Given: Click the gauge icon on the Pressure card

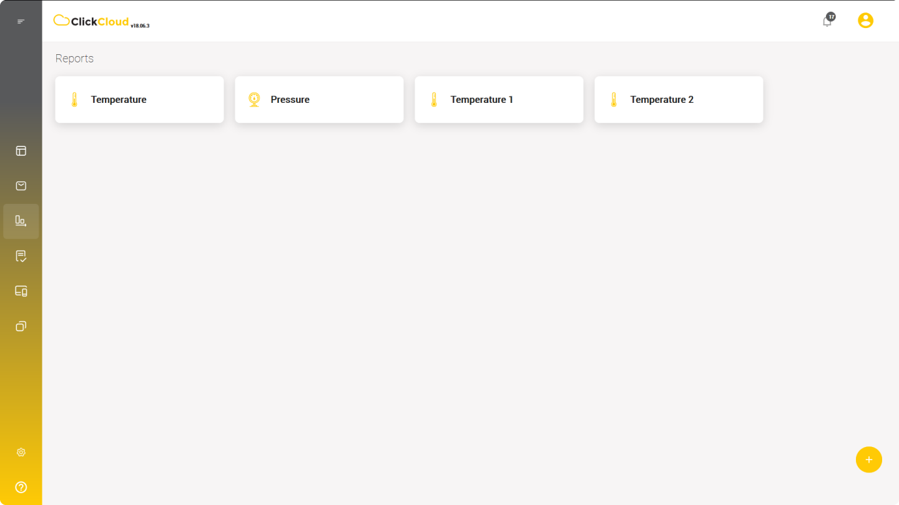Looking at the screenshot, I should point(254,100).
